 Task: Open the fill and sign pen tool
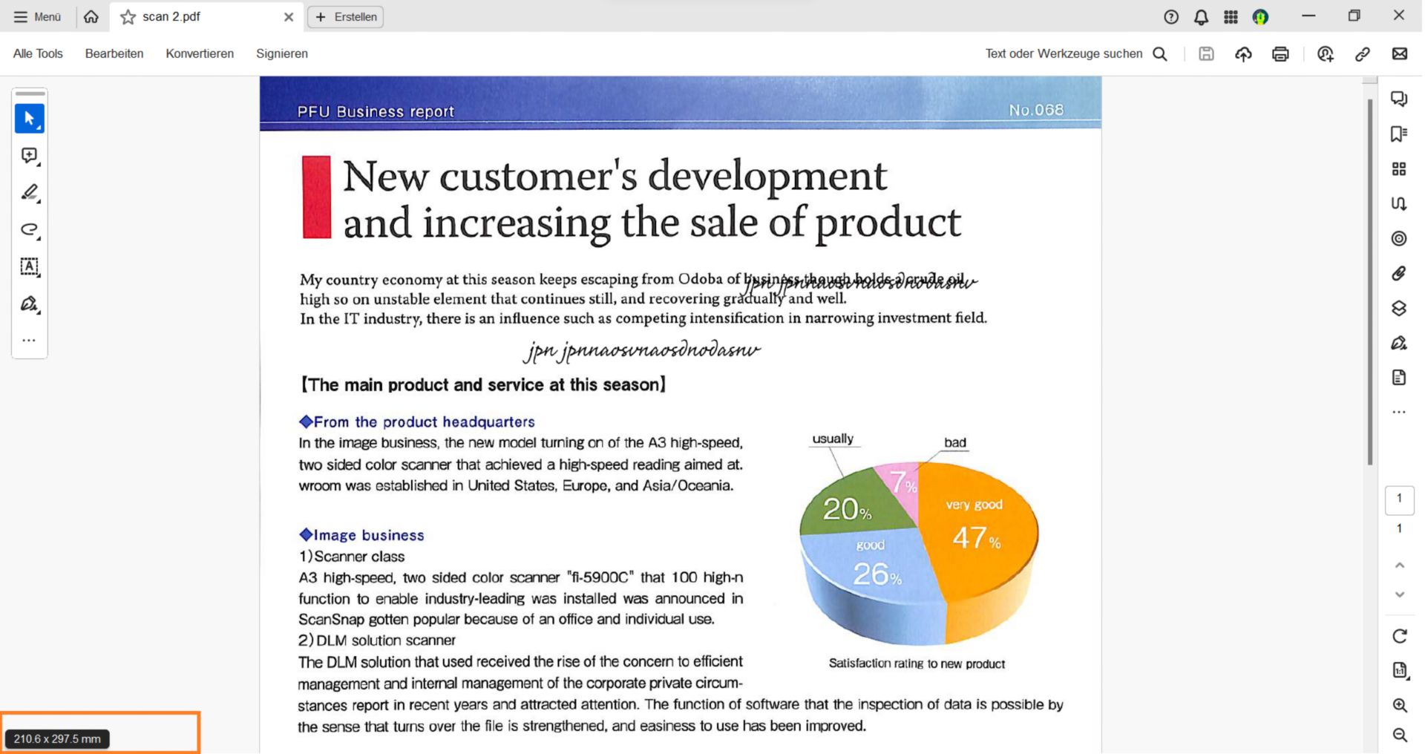30,304
